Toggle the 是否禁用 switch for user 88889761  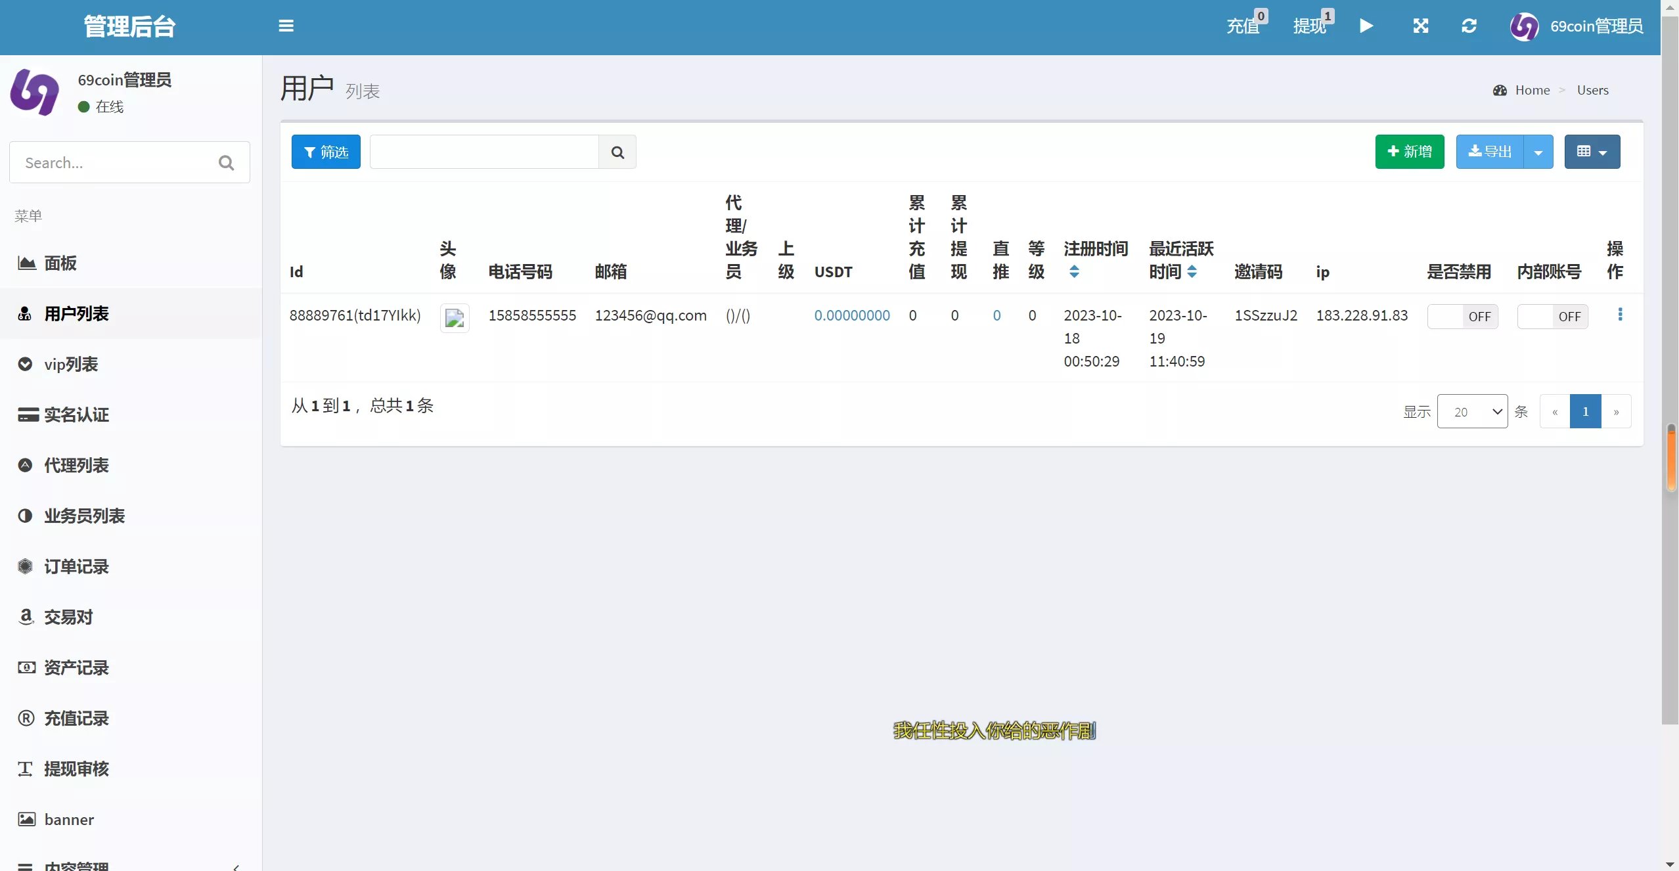coord(1462,317)
